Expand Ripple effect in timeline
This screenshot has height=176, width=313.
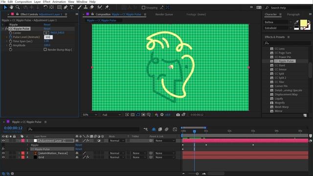point(27,145)
